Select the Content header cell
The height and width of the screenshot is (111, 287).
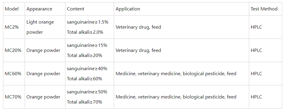(x=89, y=9)
